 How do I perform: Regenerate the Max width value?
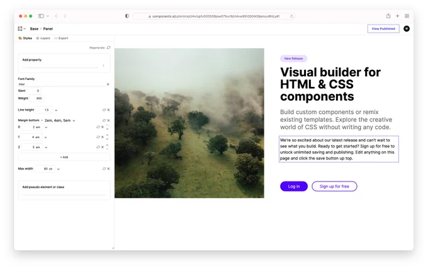104,169
